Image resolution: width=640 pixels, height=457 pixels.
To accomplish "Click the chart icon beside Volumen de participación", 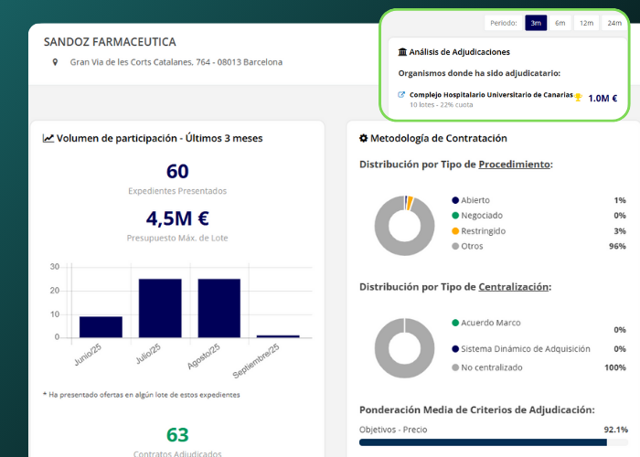I will pos(48,138).
